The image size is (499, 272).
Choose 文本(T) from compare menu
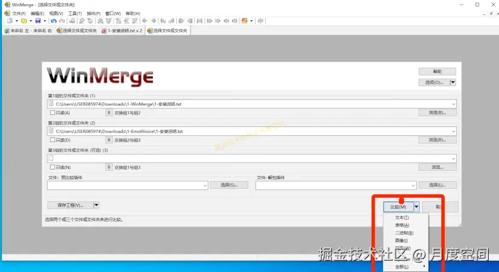402,217
